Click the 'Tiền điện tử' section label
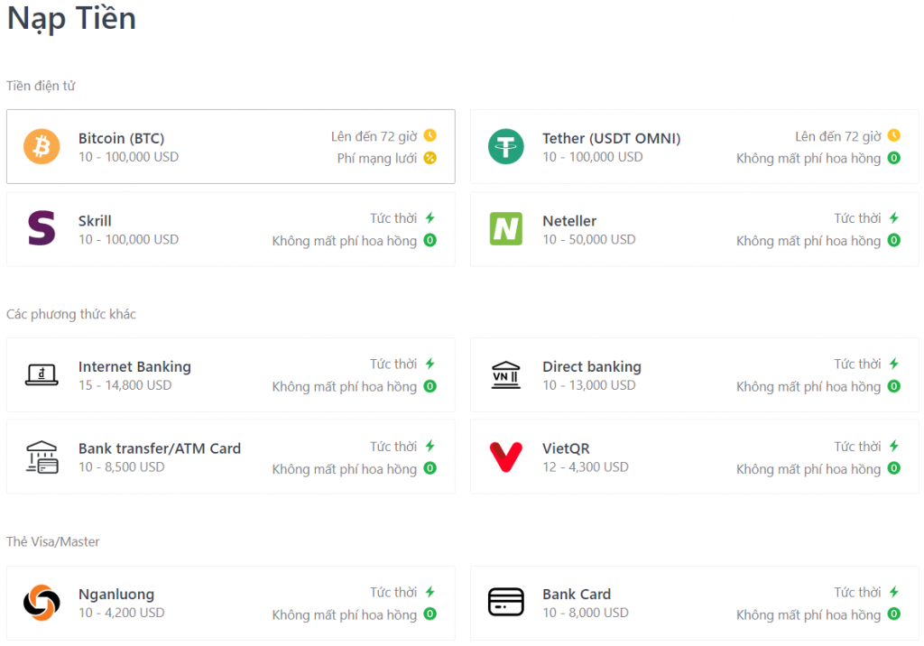The image size is (924, 646). pyautogui.click(x=41, y=86)
